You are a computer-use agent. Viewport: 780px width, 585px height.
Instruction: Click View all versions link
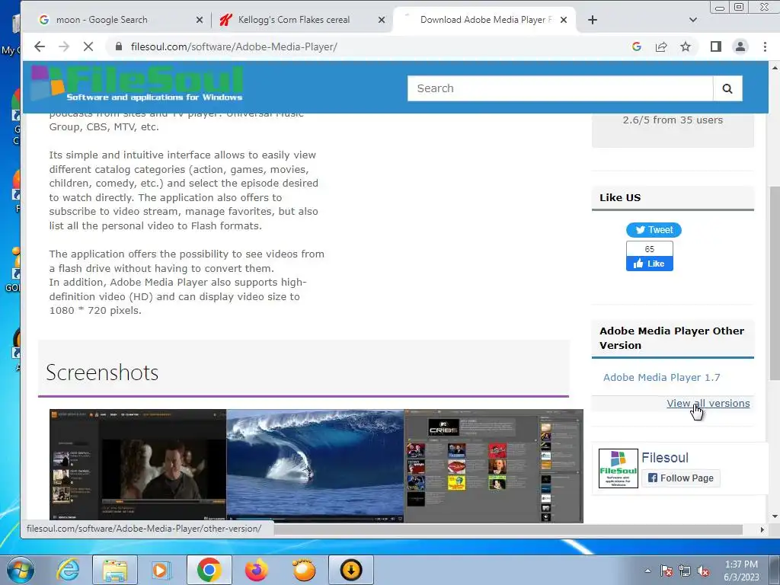click(x=708, y=404)
